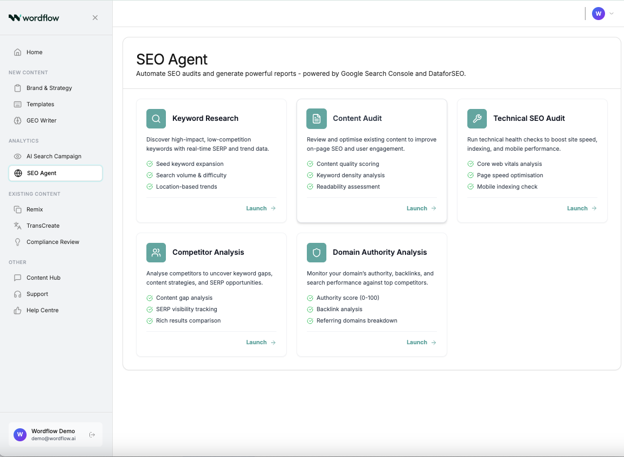
Task: Click the TransCreate translate icon
Action: tap(17, 226)
